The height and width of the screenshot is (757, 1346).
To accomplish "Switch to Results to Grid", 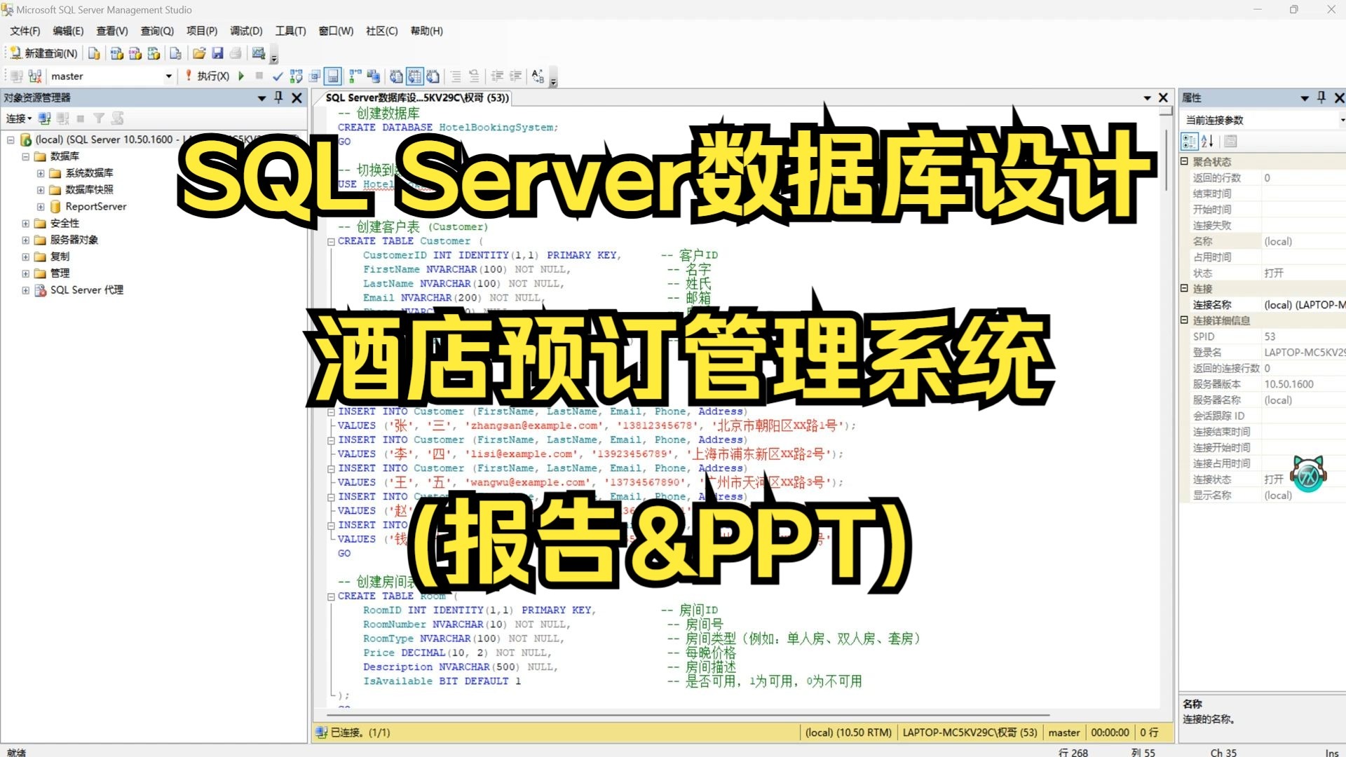I will pos(415,76).
